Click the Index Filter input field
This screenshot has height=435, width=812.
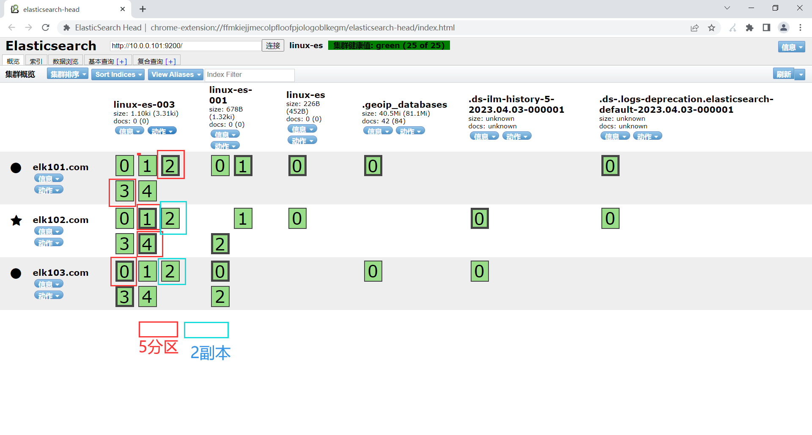click(x=250, y=75)
